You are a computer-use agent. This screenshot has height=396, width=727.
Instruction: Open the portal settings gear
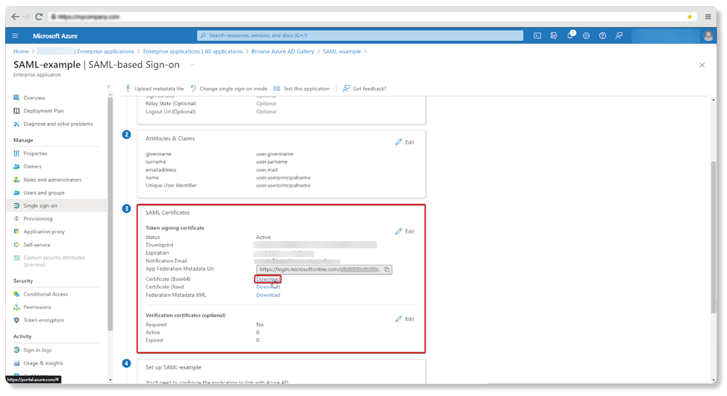coord(586,36)
